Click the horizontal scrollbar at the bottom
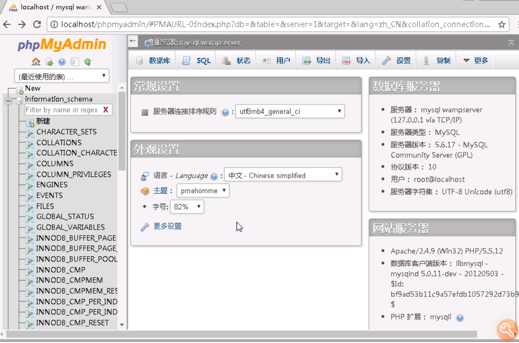 (242, 334)
